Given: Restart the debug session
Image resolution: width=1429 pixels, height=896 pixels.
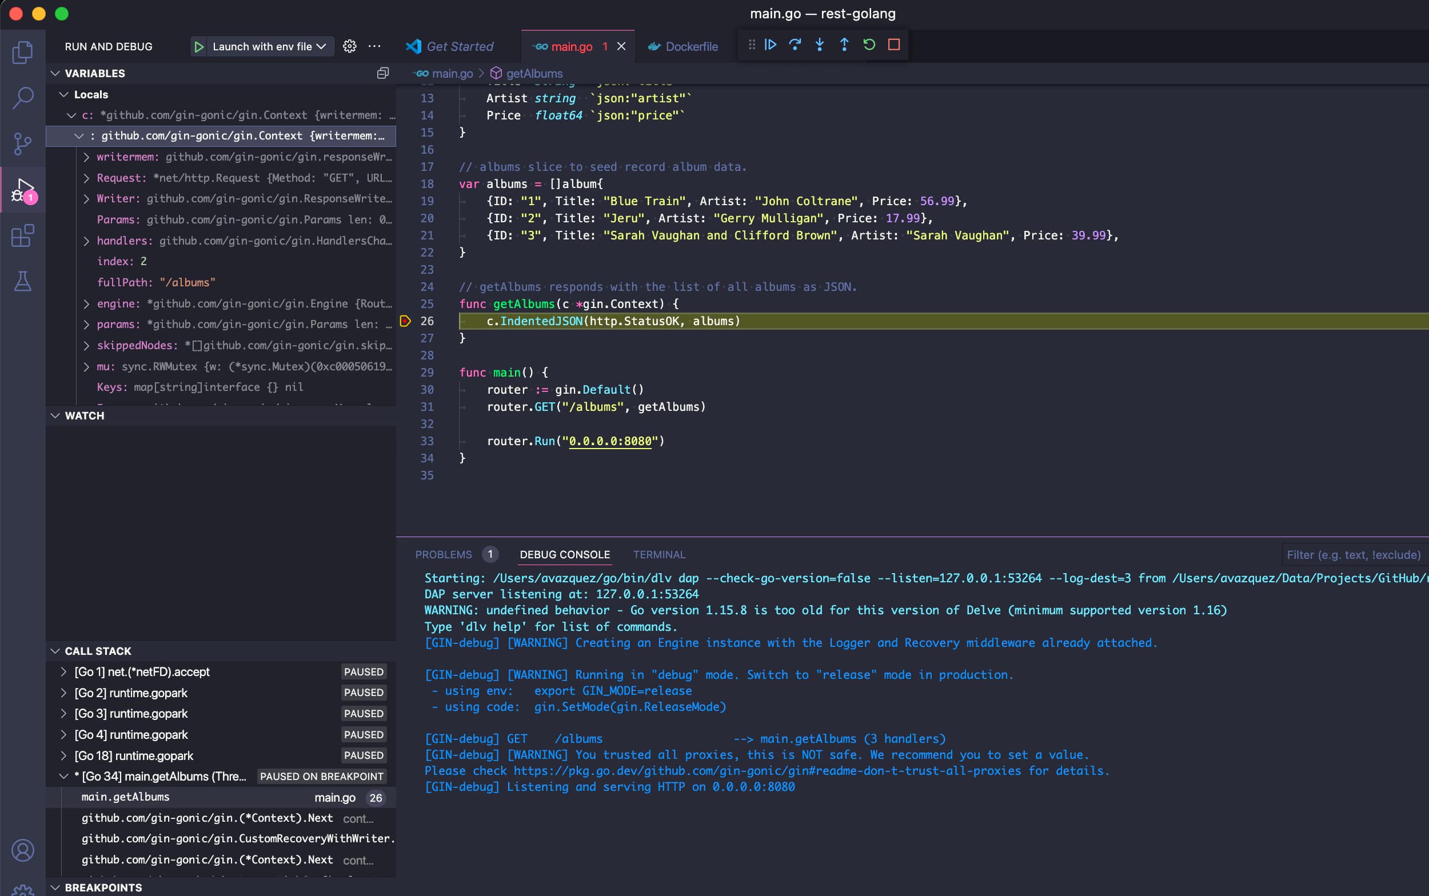Looking at the screenshot, I should tap(868, 45).
